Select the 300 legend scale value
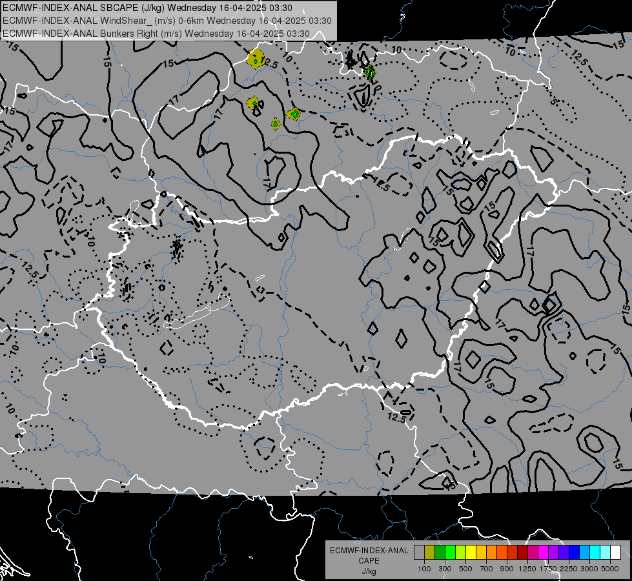Image resolution: width=632 pixels, height=581 pixels. (445, 569)
